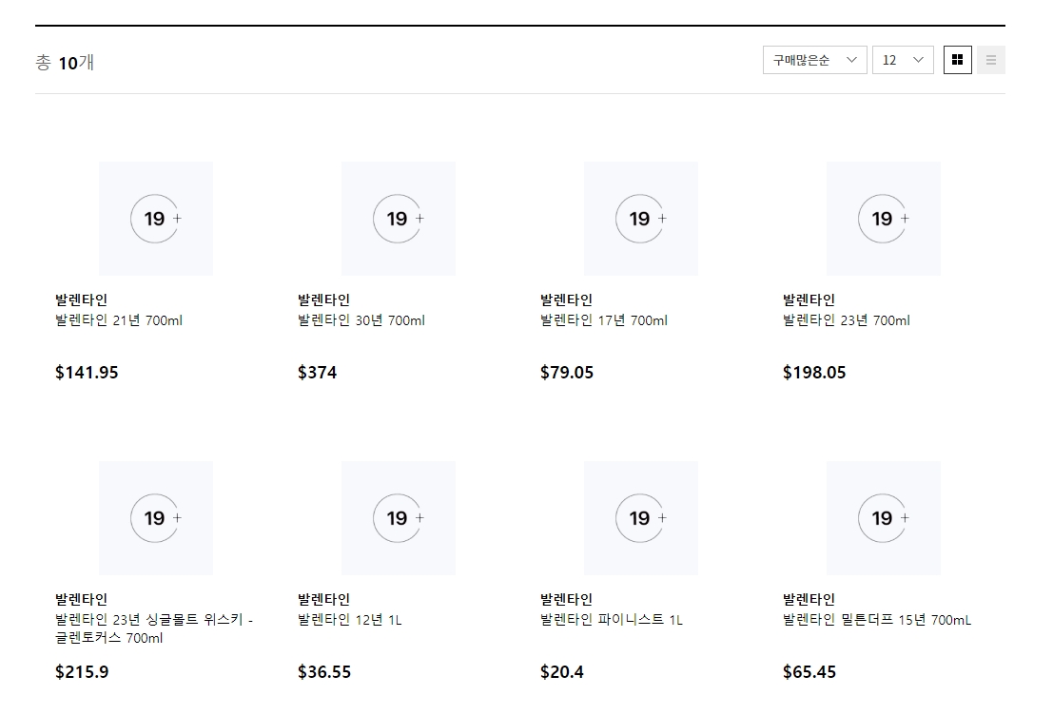Click the 발렌타인 23년 싱글몰트 글렌토커스 thumbnail
The image size is (1053, 715).
[155, 518]
